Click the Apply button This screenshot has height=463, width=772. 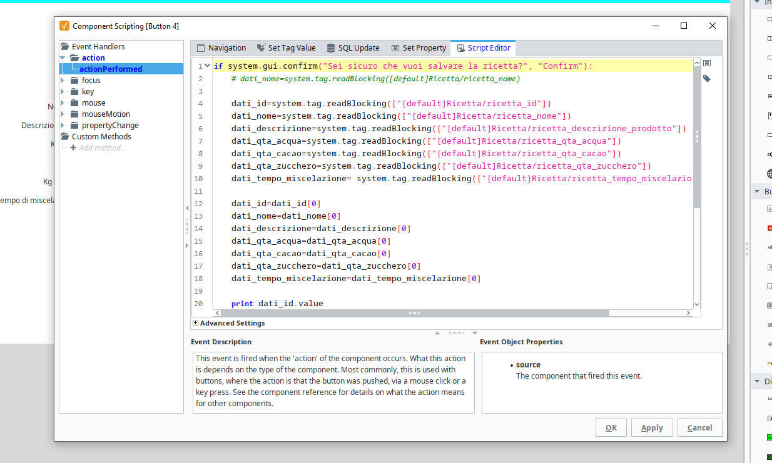[652, 428]
